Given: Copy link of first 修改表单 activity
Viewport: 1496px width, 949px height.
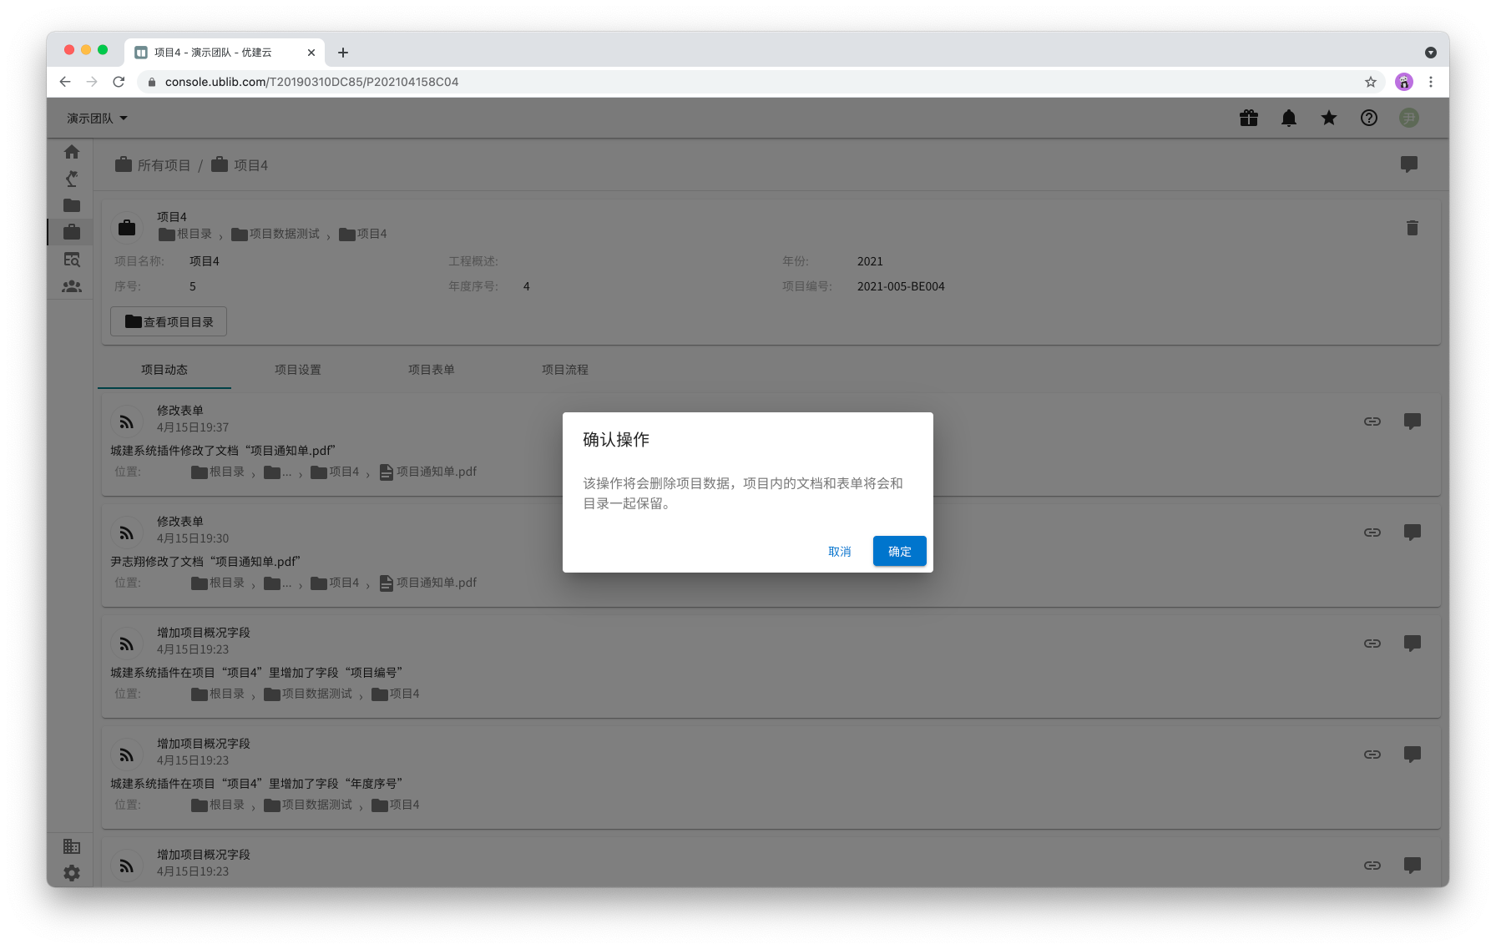Looking at the screenshot, I should [x=1372, y=421].
